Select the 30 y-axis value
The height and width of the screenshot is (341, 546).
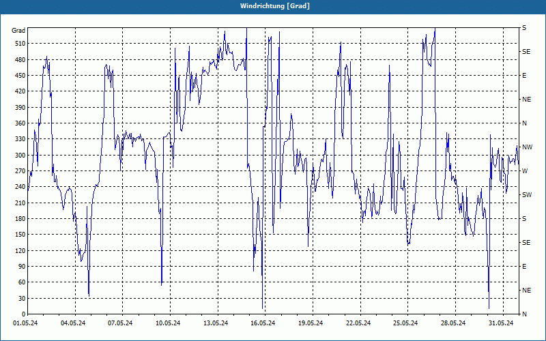click(22, 299)
